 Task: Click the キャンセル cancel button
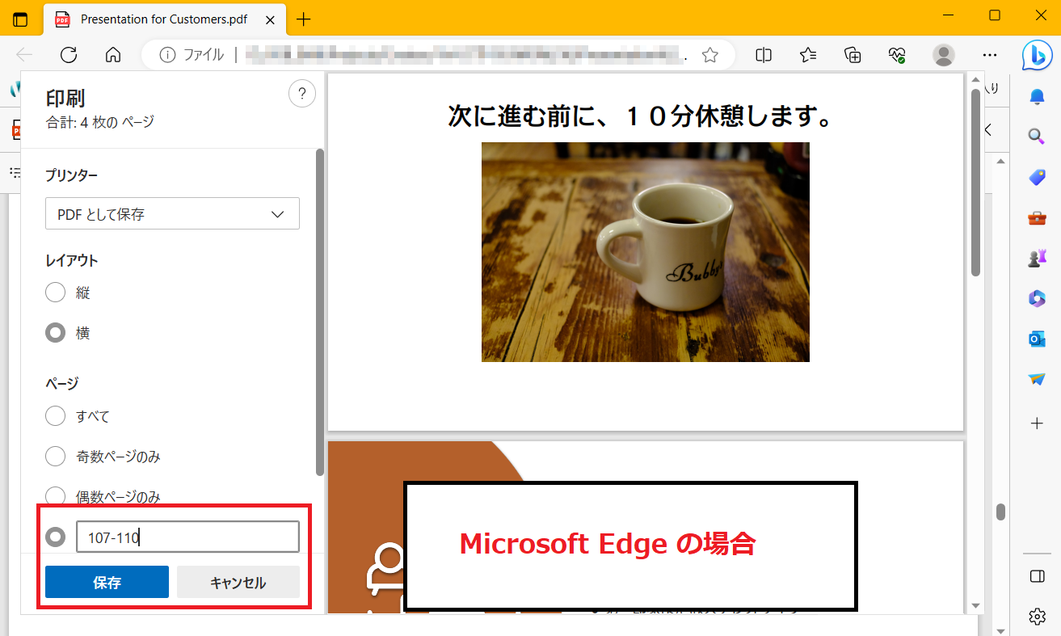(238, 582)
